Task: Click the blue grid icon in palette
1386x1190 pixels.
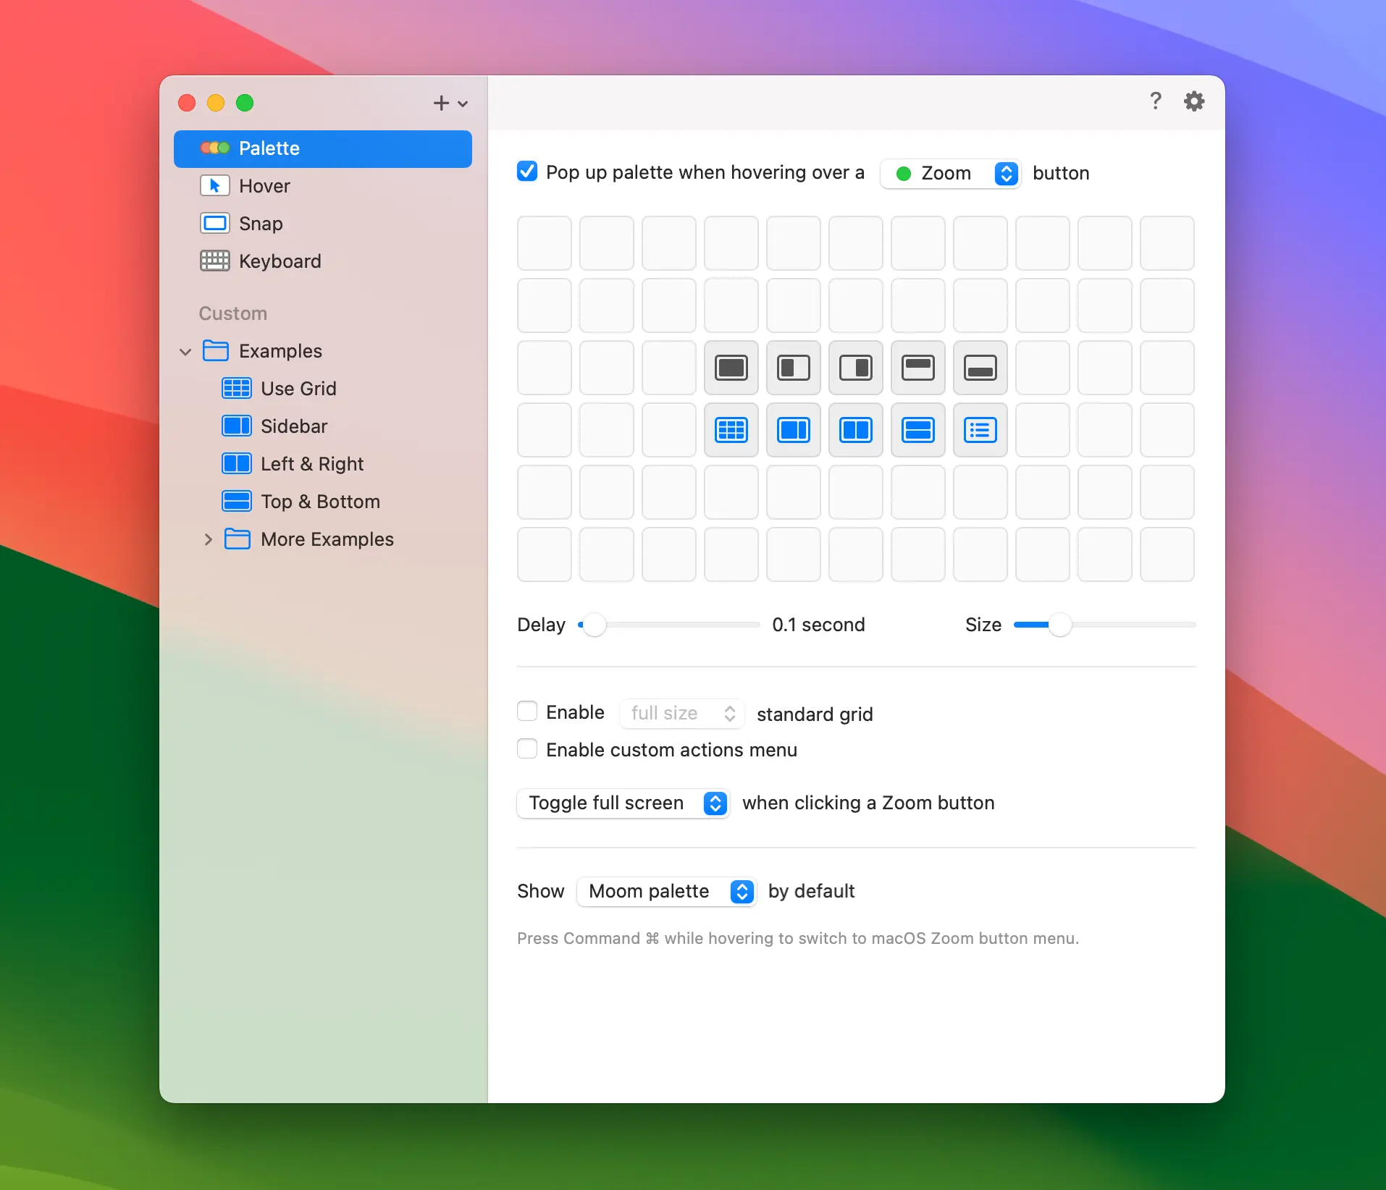Action: point(731,430)
